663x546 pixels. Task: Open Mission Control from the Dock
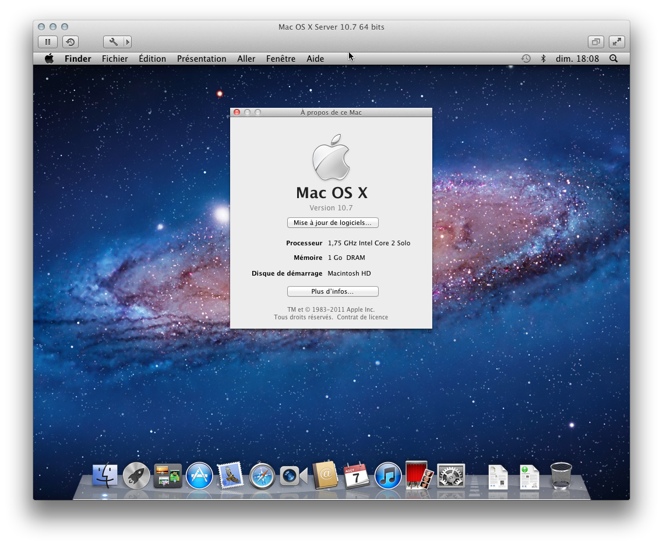pyautogui.click(x=168, y=475)
